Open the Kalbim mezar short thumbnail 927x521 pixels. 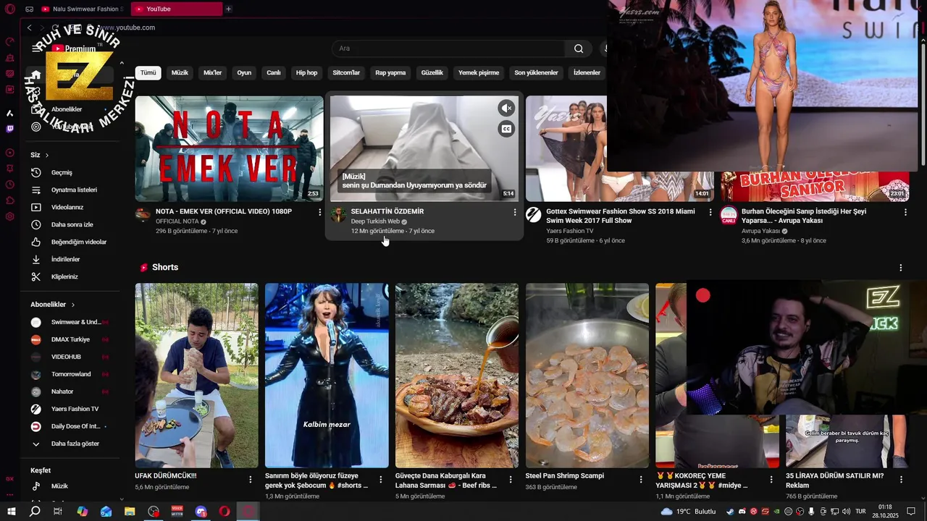(x=327, y=376)
